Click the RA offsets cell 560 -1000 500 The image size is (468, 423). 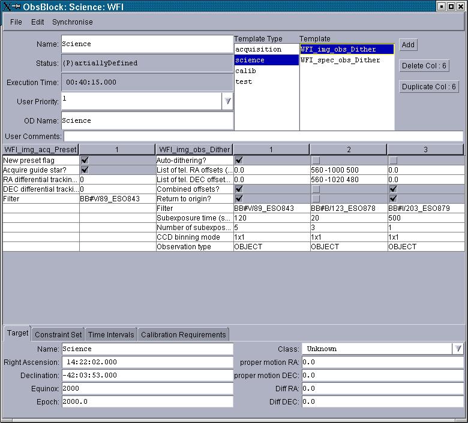(x=349, y=170)
